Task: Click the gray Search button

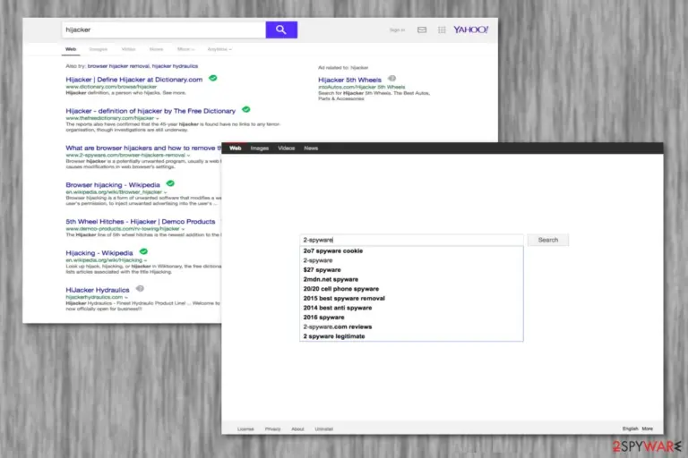Action: (x=548, y=240)
